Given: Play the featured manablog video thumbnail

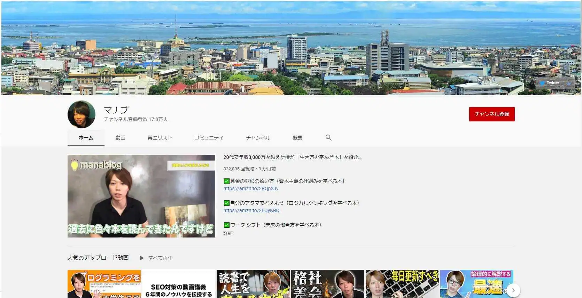Looking at the screenshot, I should 141,196.
